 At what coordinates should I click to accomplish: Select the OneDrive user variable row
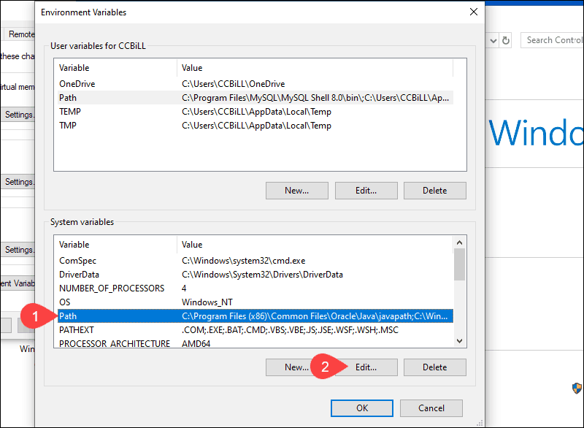point(255,84)
